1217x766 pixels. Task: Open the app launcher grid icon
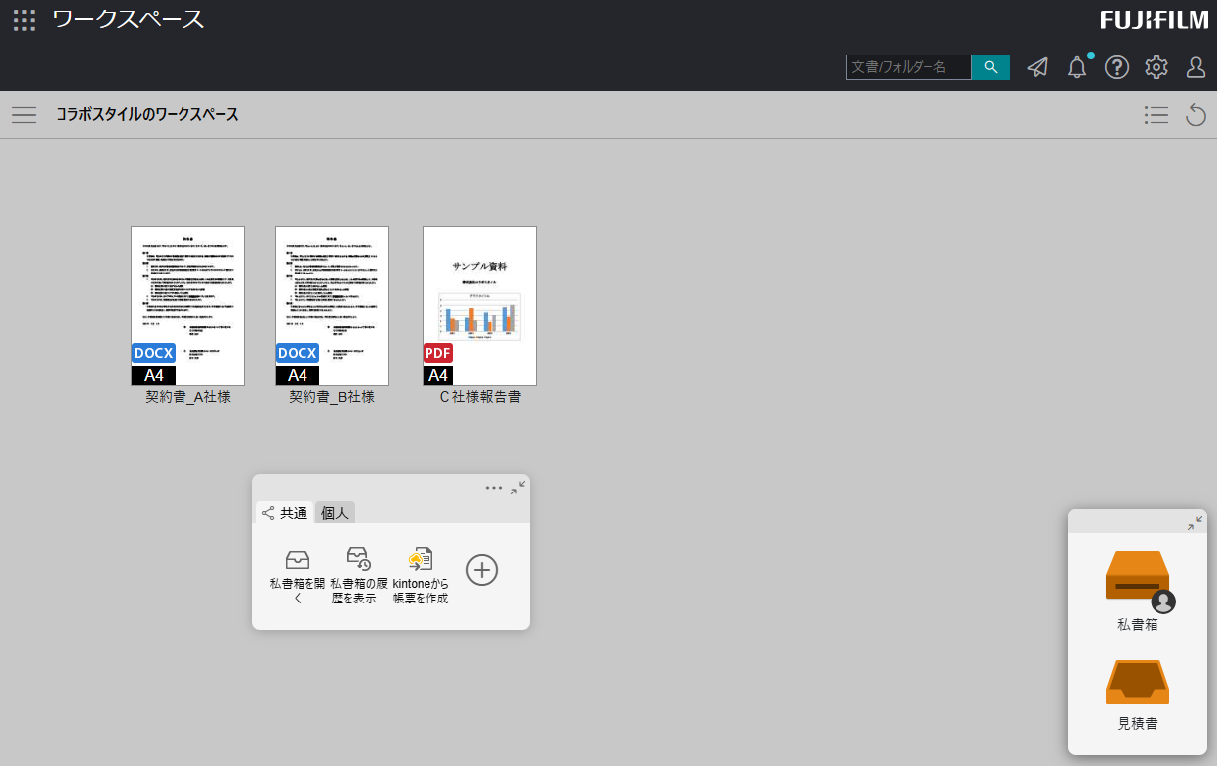coord(24,20)
